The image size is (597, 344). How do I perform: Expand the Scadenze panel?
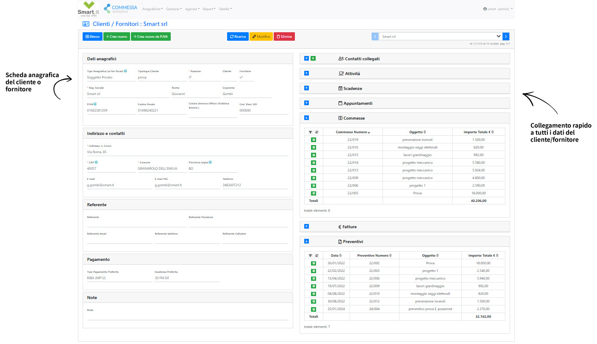[307, 88]
